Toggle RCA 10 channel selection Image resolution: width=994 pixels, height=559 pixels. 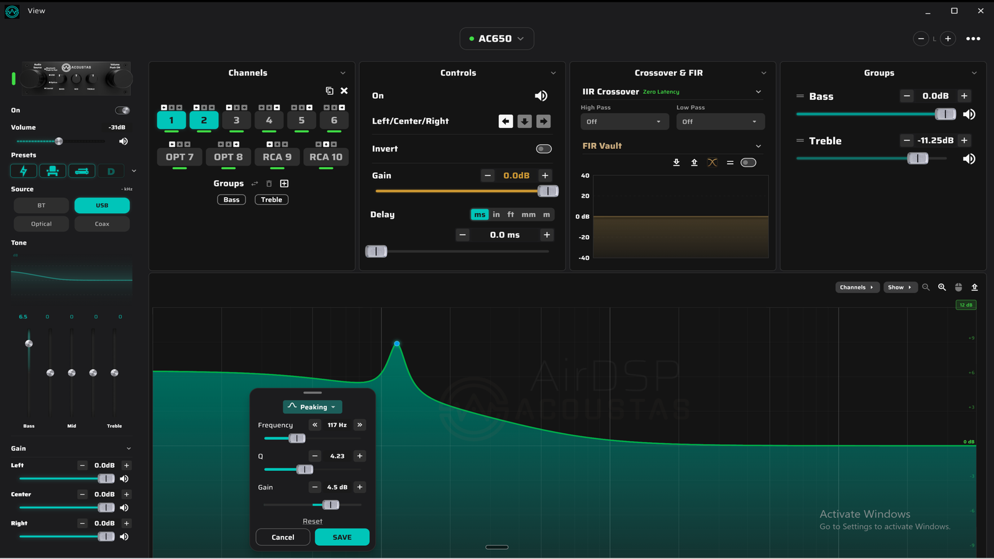tap(326, 157)
